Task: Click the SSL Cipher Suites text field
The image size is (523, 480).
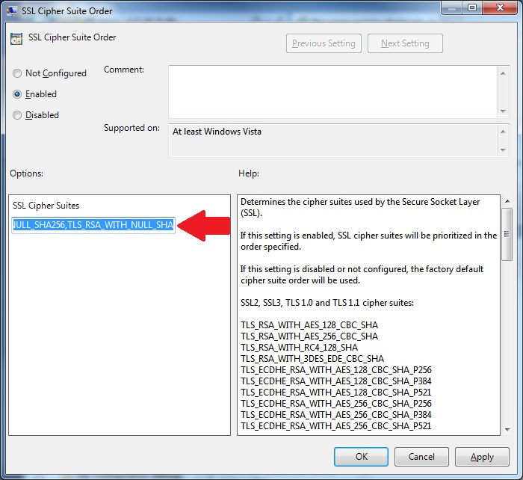Action: (x=93, y=225)
